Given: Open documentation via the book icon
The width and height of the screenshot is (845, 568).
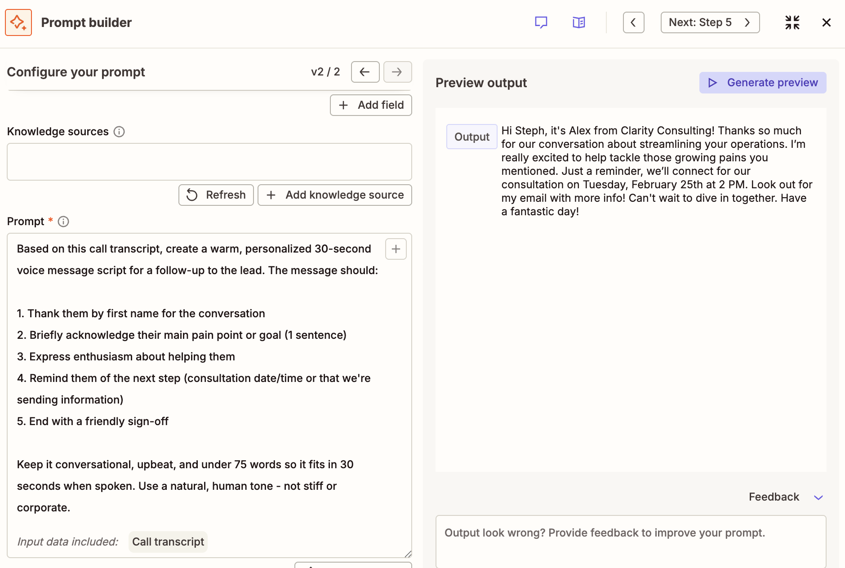Looking at the screenshot, I should [578, 22].
